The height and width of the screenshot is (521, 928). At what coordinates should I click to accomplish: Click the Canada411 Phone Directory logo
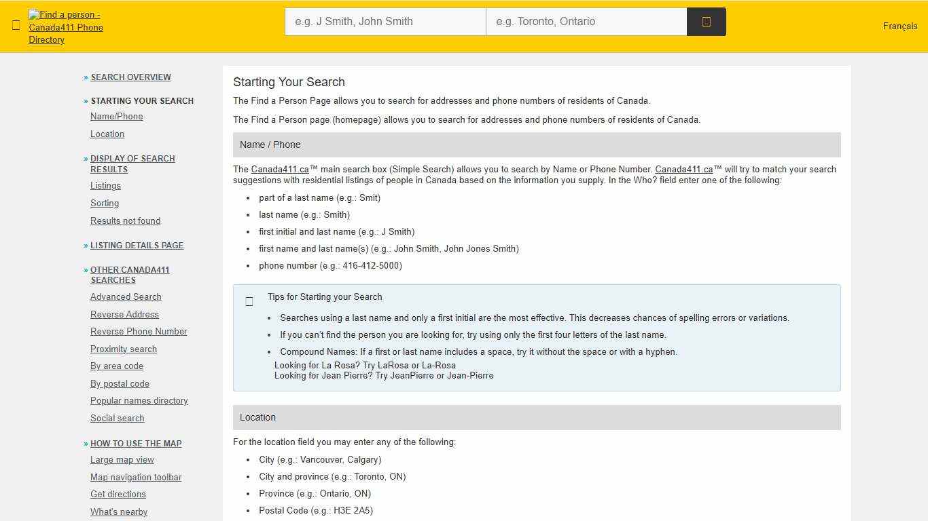click(x=65, y=27)
